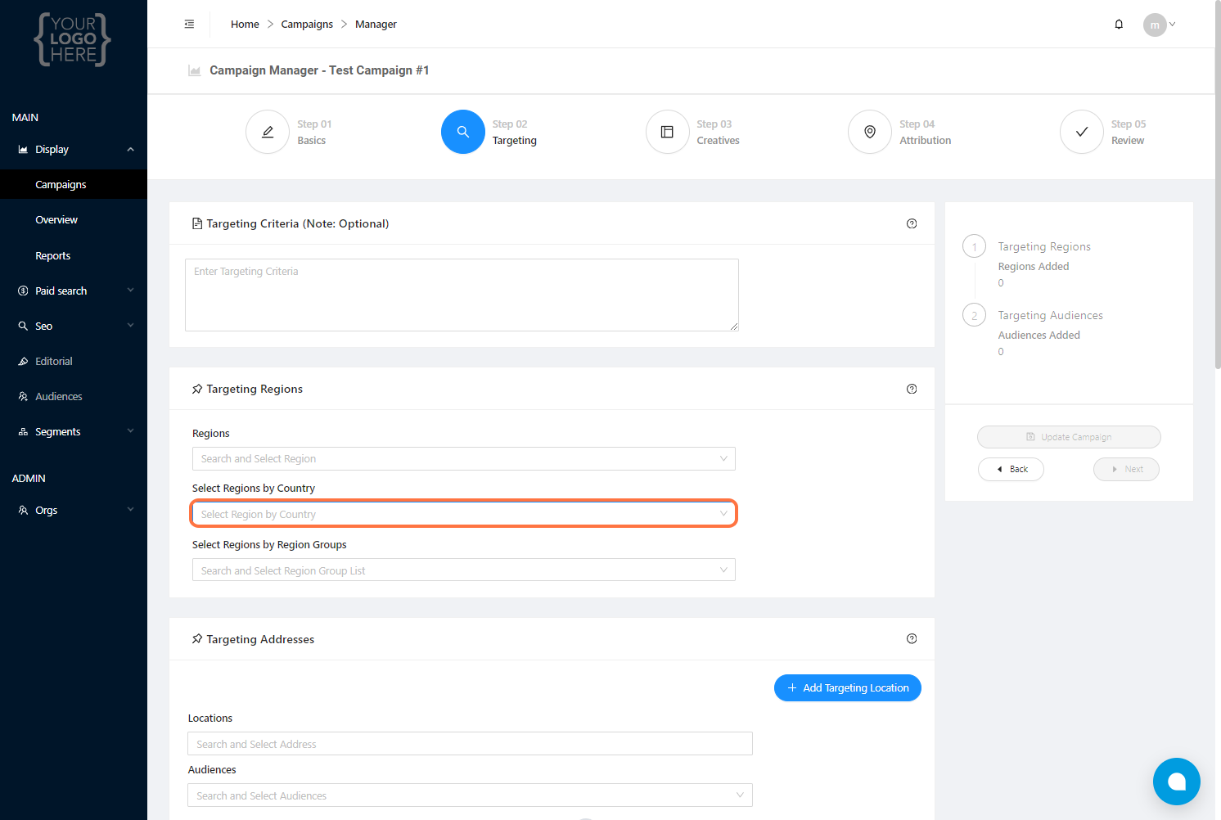1221x820 pixels.
Task: Go to Campaigns breadcrumb link
Action: (x=307, y=25)
